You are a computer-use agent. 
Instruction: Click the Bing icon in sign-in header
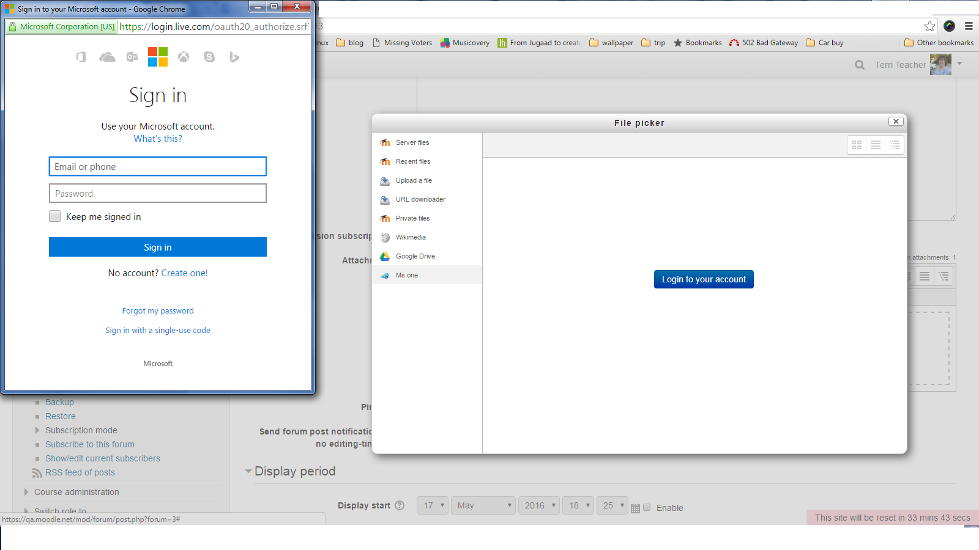pyautogui.click(x=234, y=57)
